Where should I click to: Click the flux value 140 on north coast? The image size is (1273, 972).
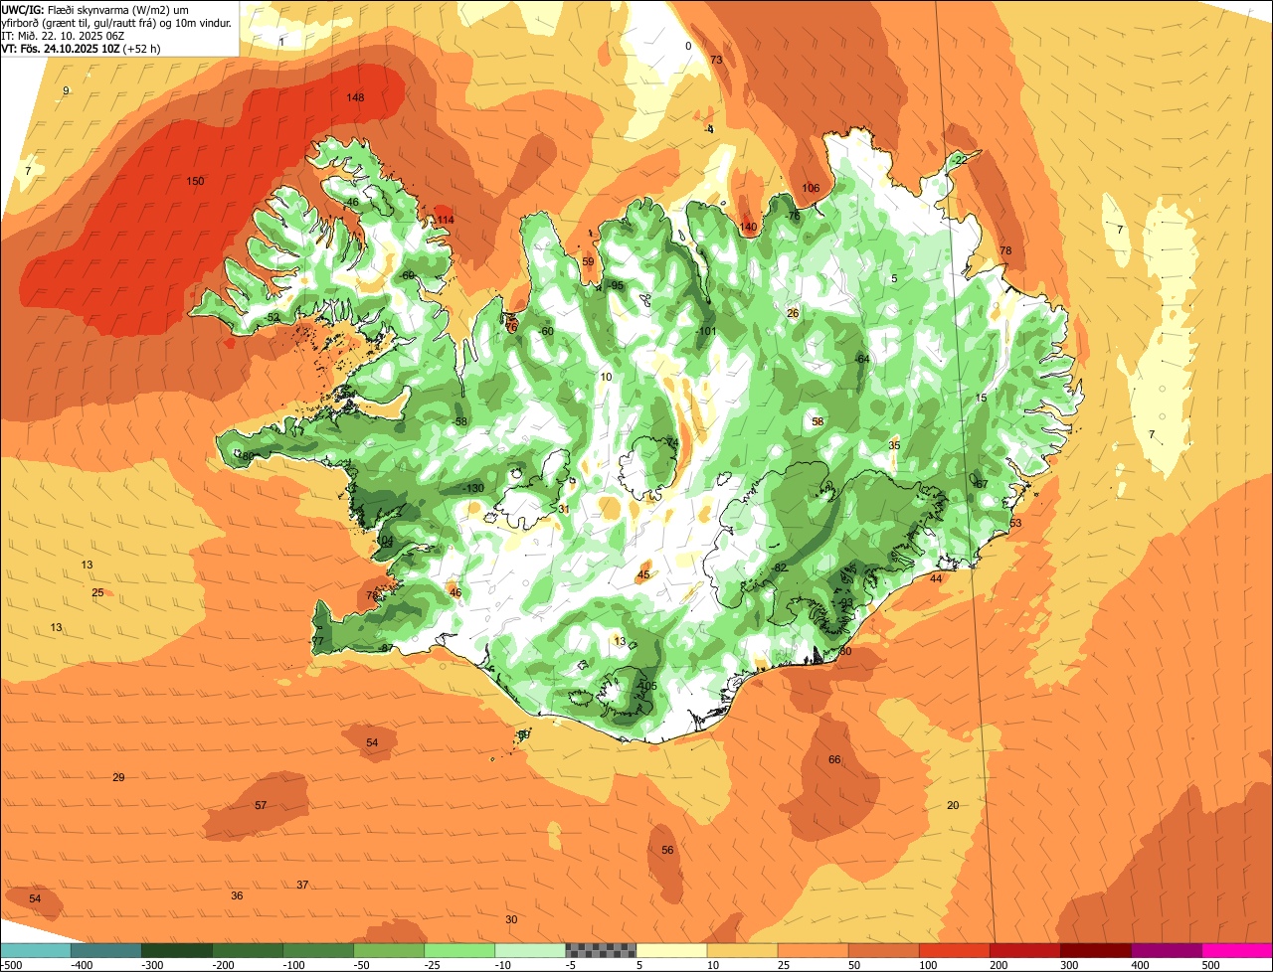click(749, 228)
